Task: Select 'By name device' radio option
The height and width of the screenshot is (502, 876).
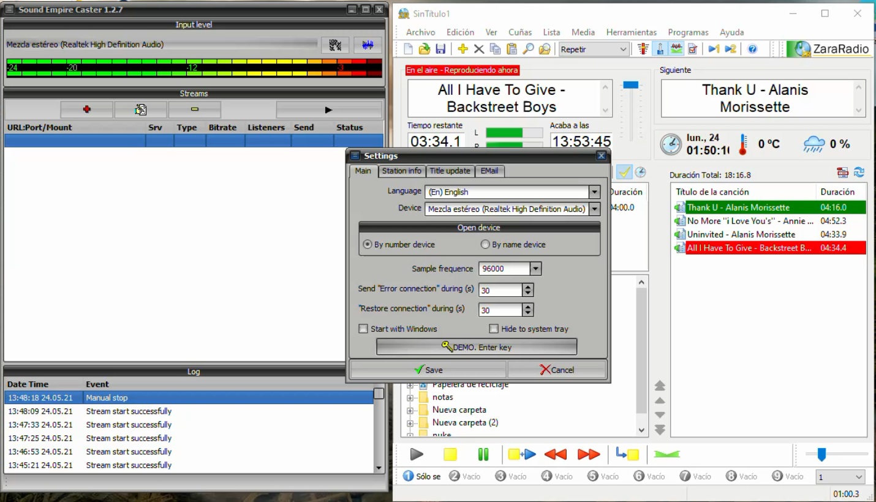Action: pos(485,244)
